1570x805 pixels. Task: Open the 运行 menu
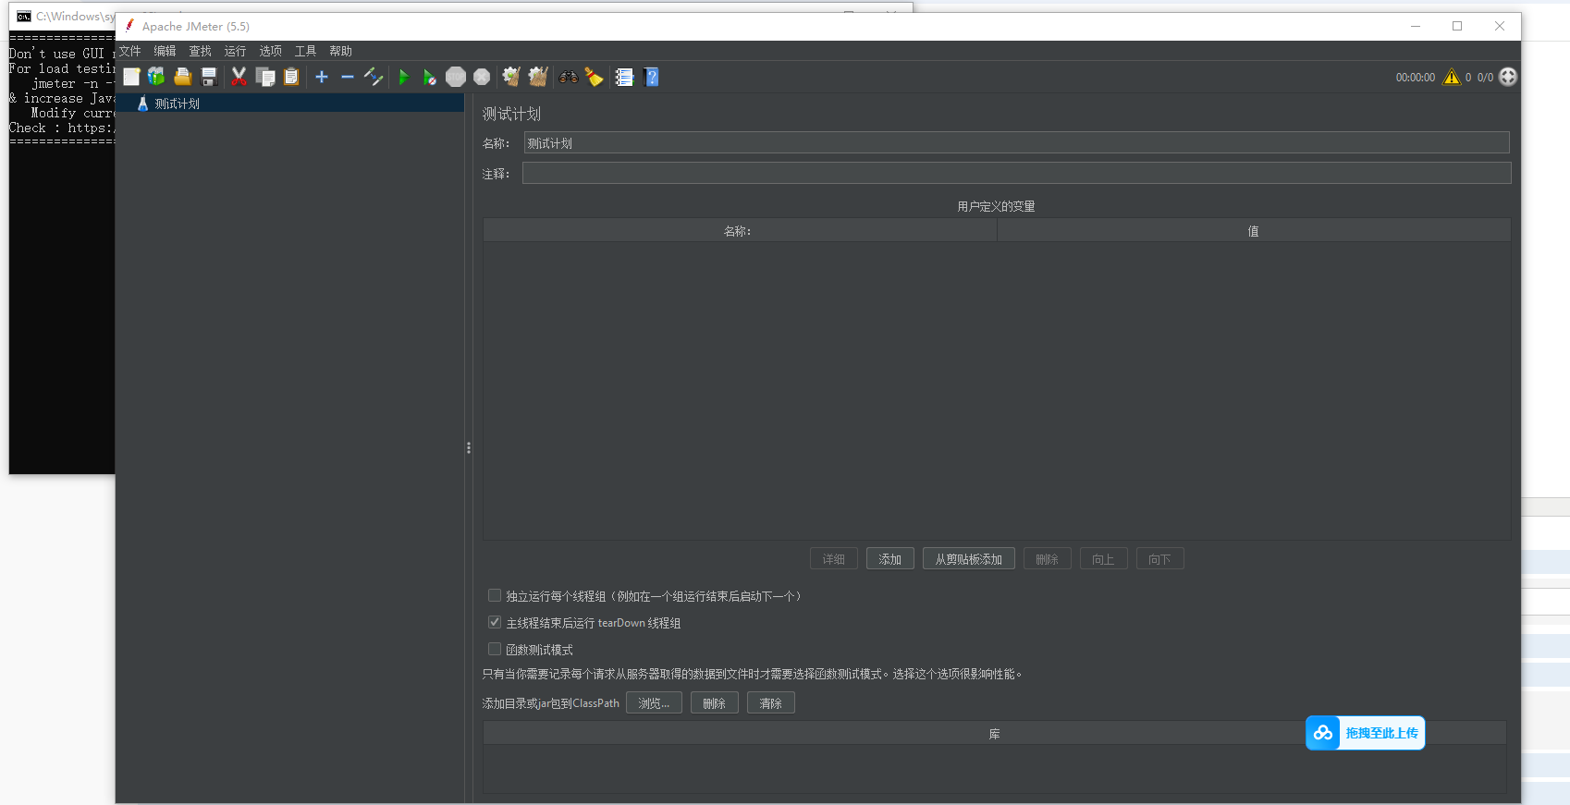235,51
